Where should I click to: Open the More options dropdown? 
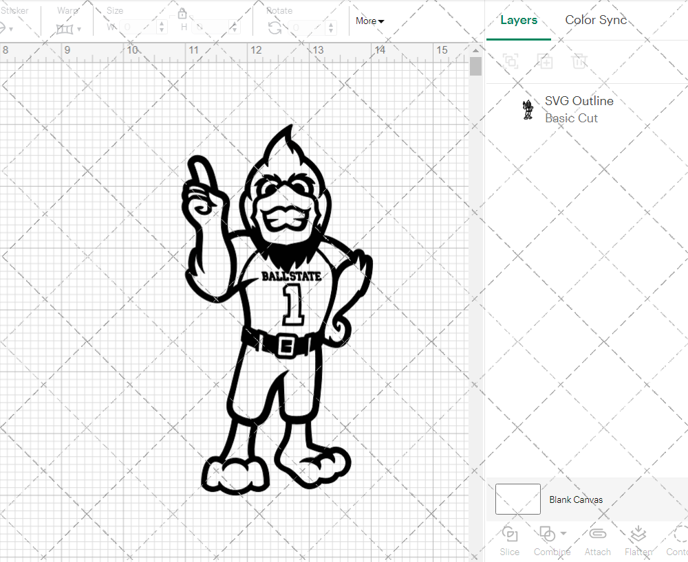click(x=369, y=21)
